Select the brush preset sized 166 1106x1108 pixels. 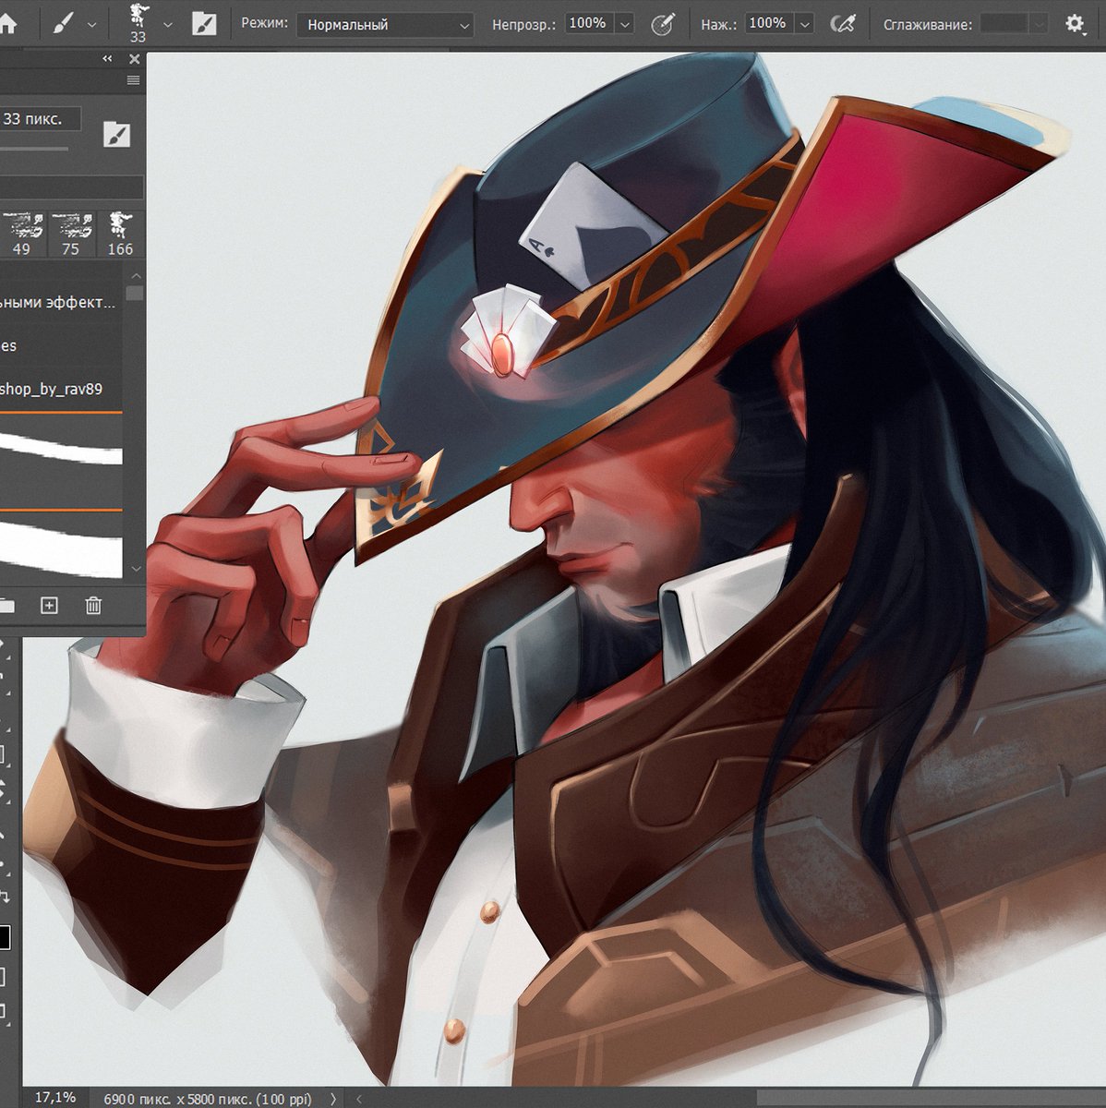(x=120, y=226)
